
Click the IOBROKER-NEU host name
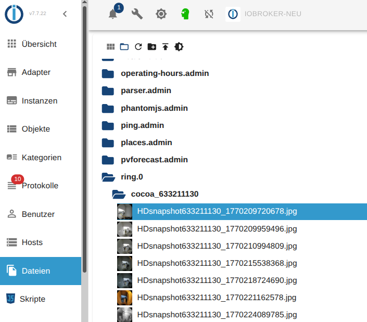click(273, 14)
